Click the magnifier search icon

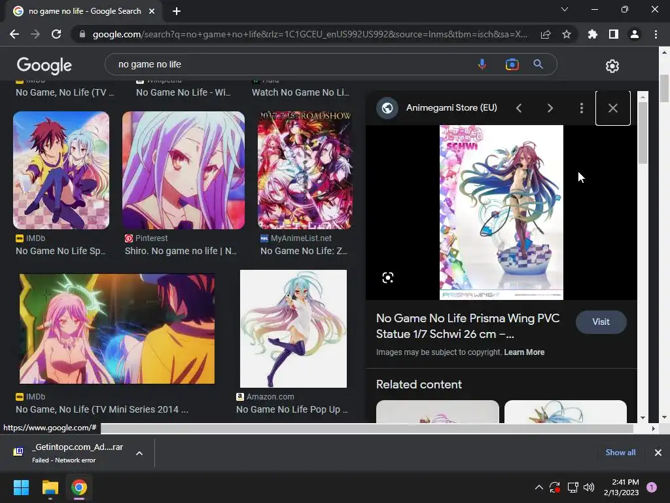click(538, 64)
